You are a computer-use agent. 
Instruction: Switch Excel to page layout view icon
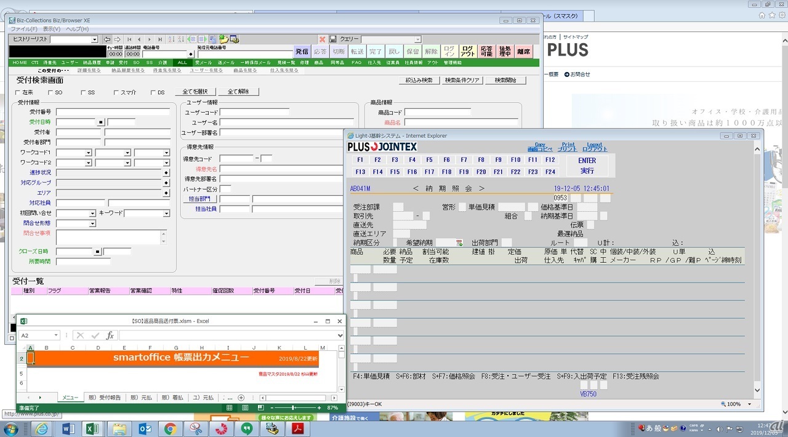[245, 407]
